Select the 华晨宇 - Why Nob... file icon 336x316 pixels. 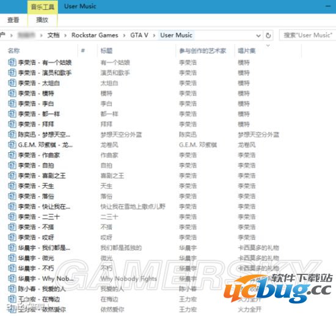12,279
